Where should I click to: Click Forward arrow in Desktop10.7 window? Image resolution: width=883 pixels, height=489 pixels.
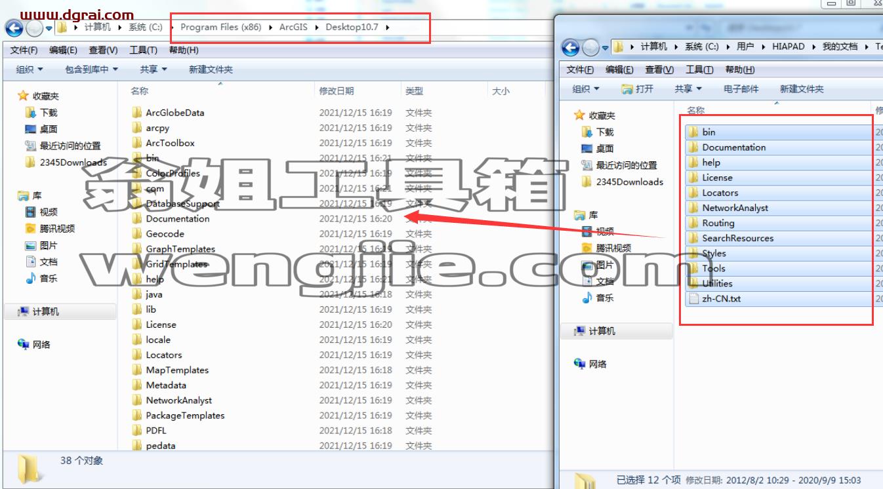pos(33,28)
